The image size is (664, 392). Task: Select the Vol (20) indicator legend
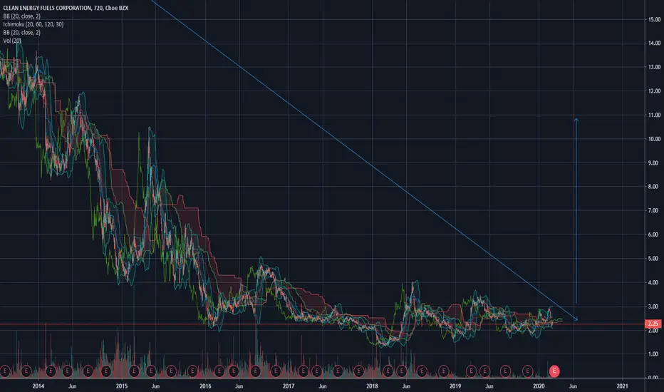click(12, 40)
